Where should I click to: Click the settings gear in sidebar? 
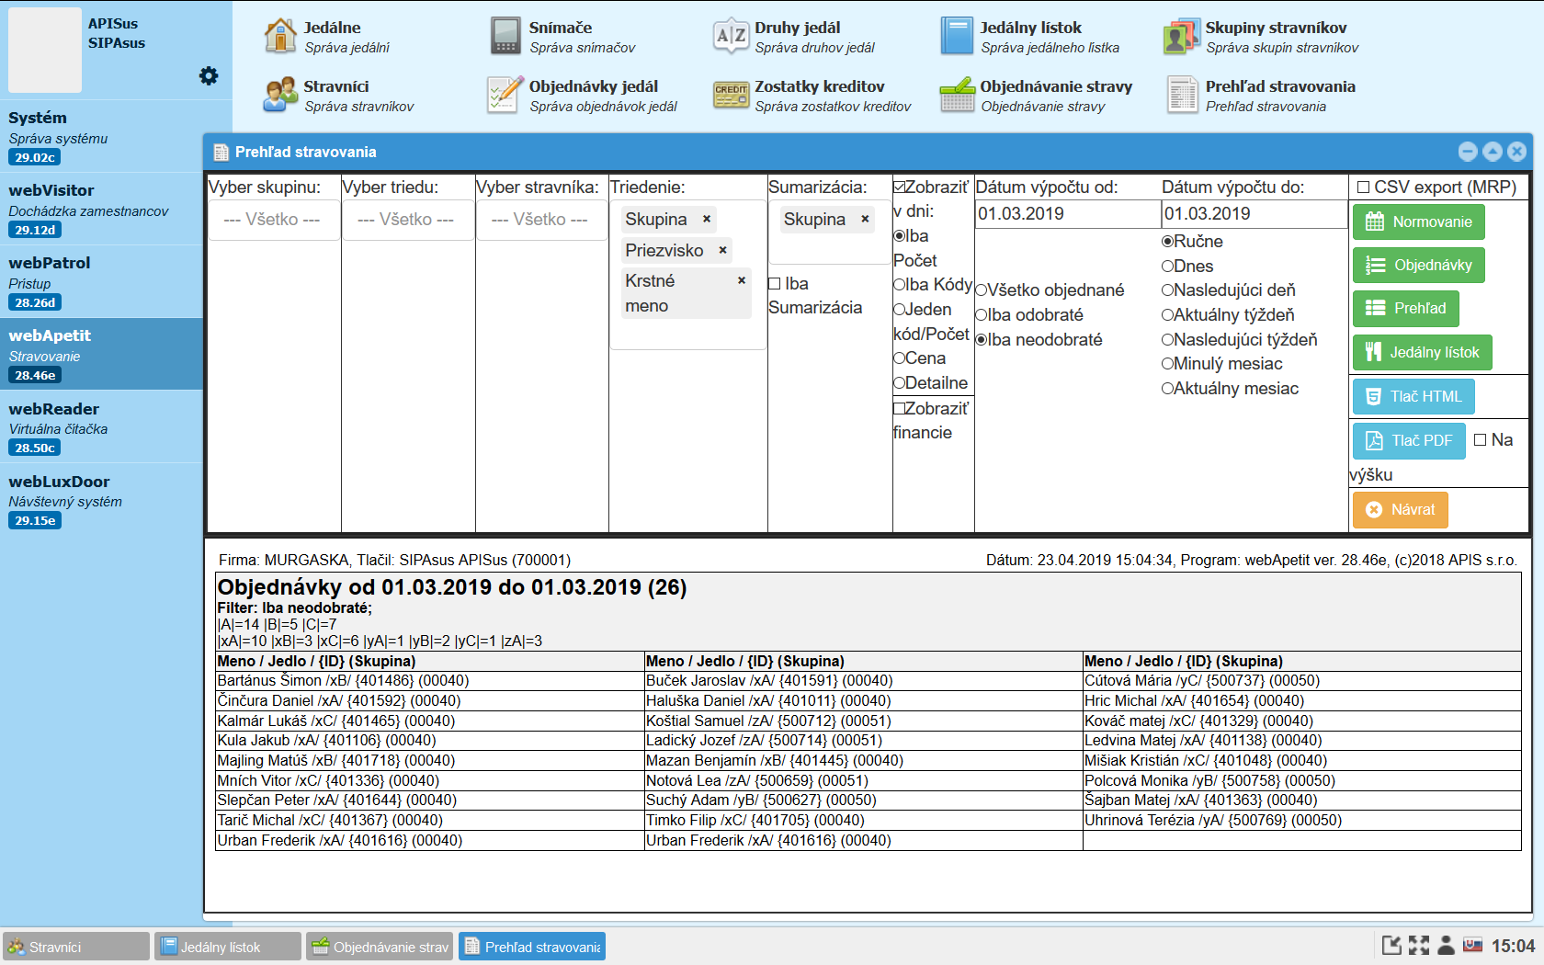(209, 76)
